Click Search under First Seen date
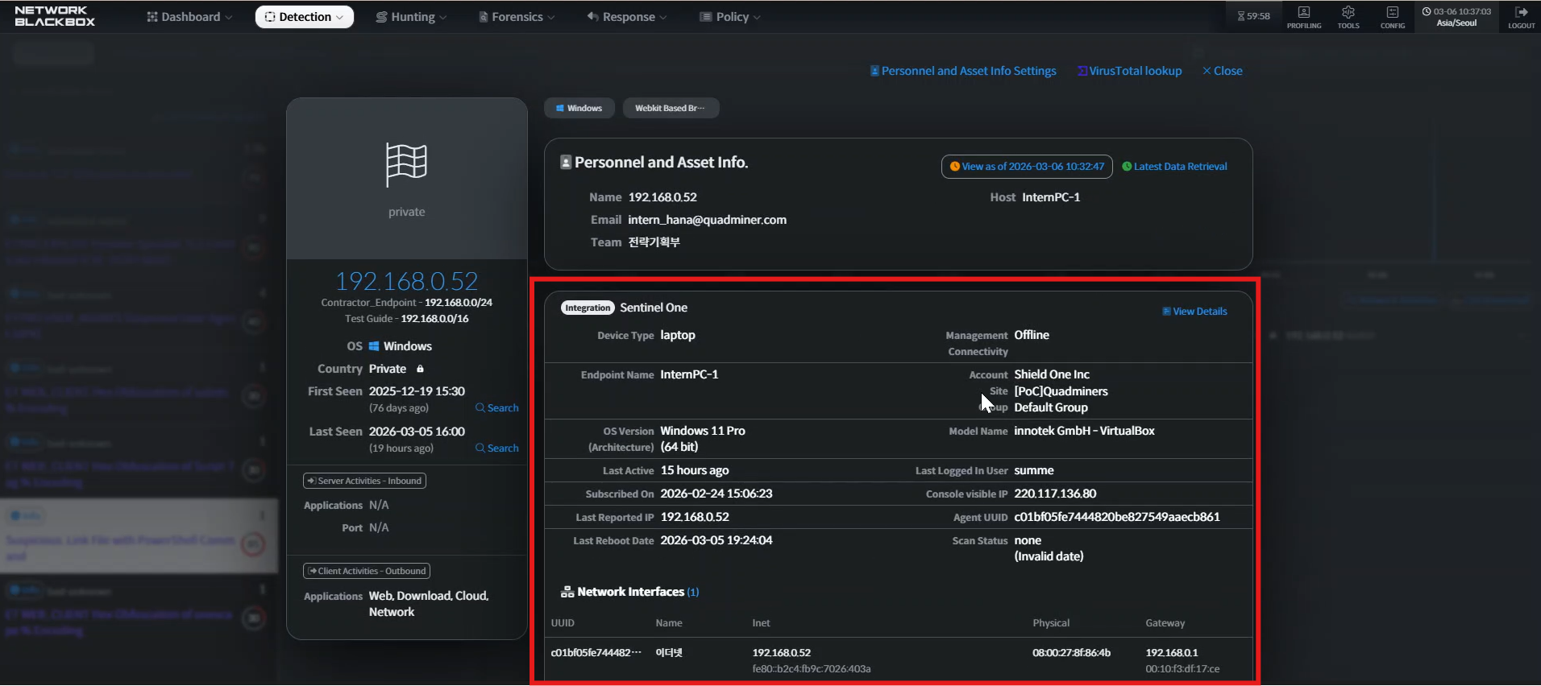Viewport: 1541px width, 686px height. click(497, 408)
